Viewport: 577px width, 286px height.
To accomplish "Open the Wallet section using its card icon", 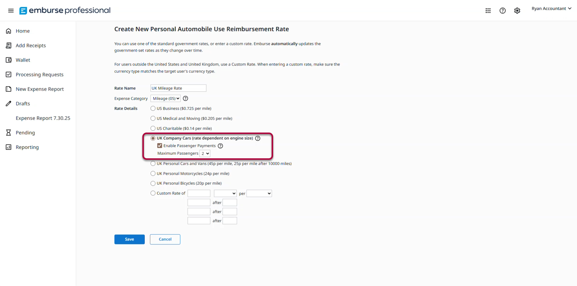I will click(9, 60).
